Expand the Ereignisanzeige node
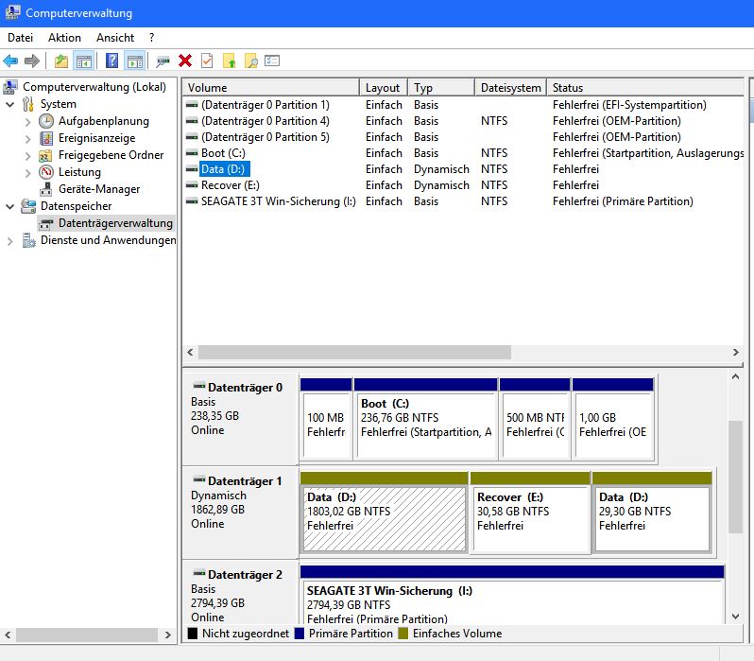Screen dimensions: 754x661 tap(28, 139)
